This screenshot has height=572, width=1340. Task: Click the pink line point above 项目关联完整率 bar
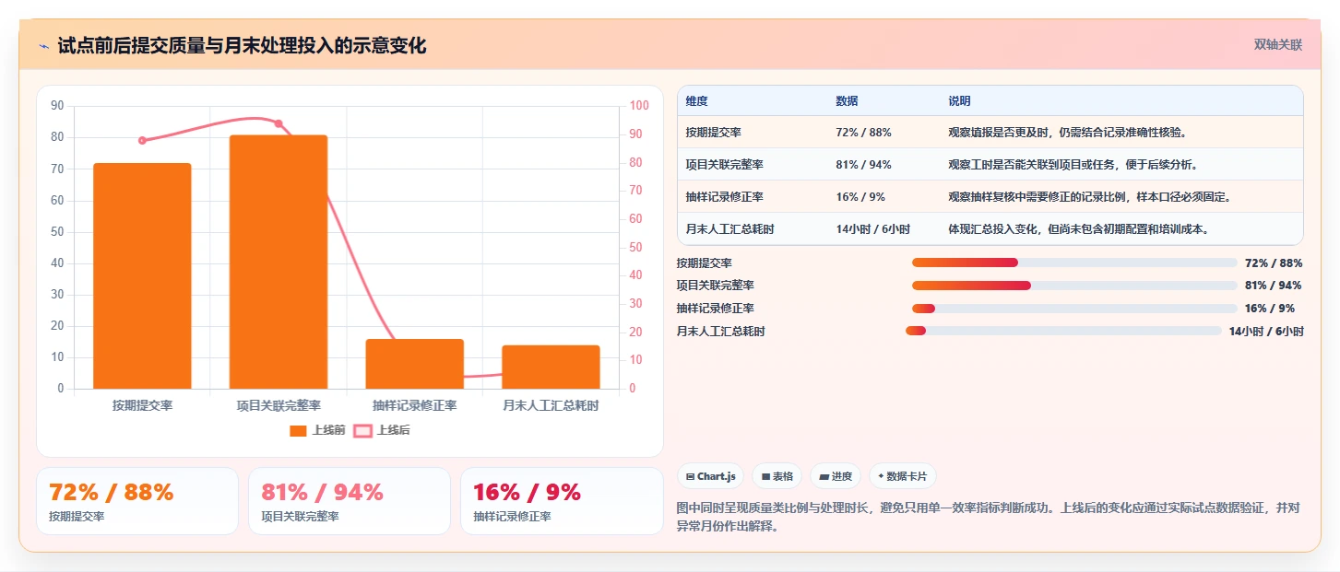(279, 123)
